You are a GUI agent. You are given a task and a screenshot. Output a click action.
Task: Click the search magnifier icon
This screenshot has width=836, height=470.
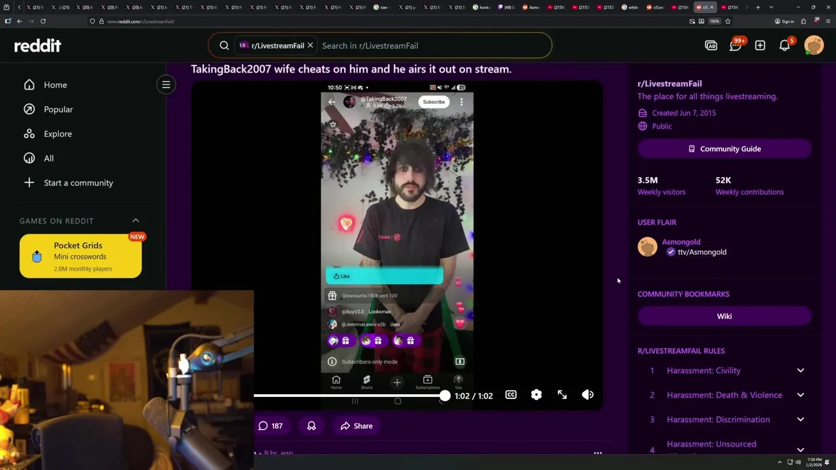click(x=224, y=46)
